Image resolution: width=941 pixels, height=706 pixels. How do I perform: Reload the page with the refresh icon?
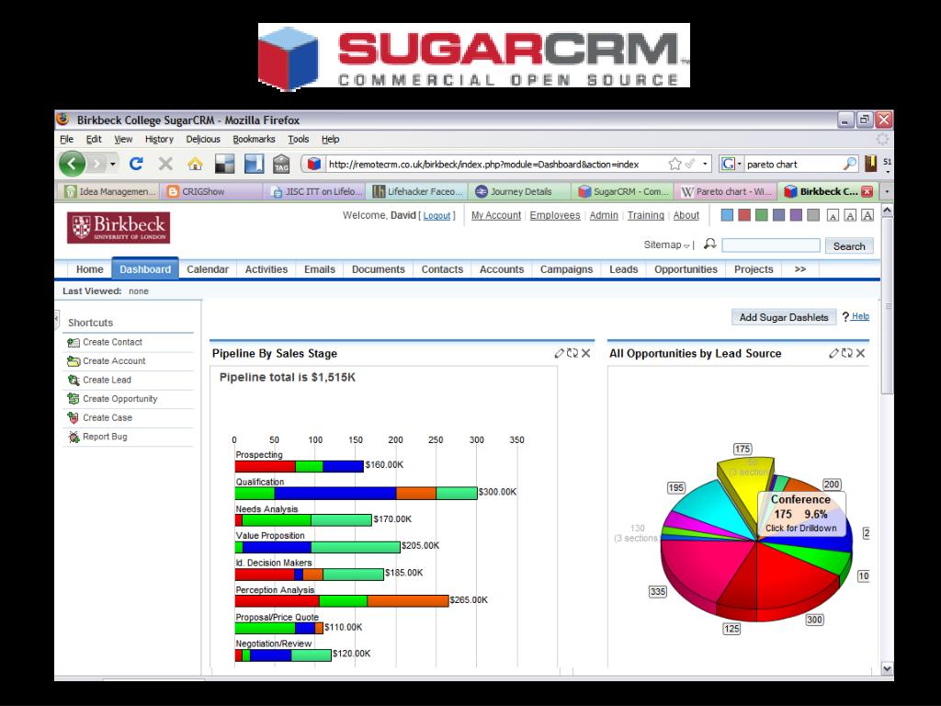coord(136,164)
